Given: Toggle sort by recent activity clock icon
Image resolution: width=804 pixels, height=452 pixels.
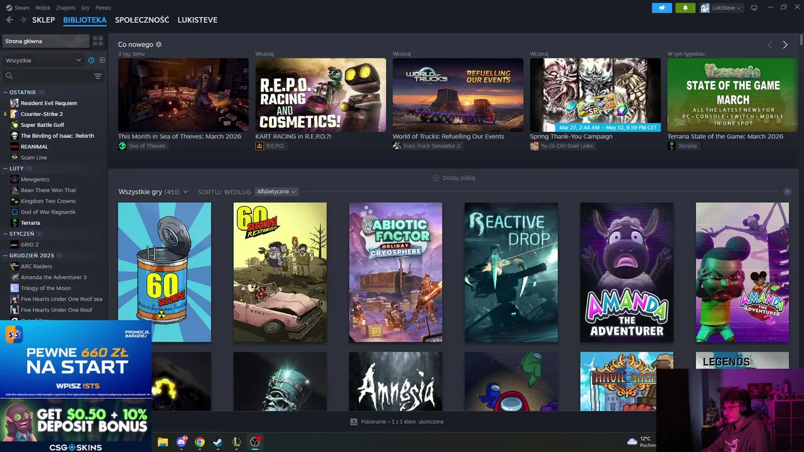Looking at the screenshot, I should 92,60.
